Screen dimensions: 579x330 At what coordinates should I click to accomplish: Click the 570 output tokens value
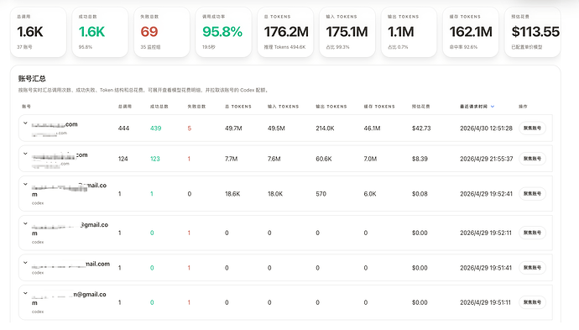(321, 194)
